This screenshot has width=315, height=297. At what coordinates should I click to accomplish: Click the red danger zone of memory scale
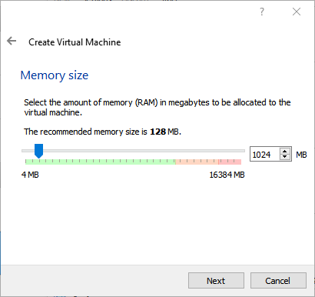pos(230,162)
